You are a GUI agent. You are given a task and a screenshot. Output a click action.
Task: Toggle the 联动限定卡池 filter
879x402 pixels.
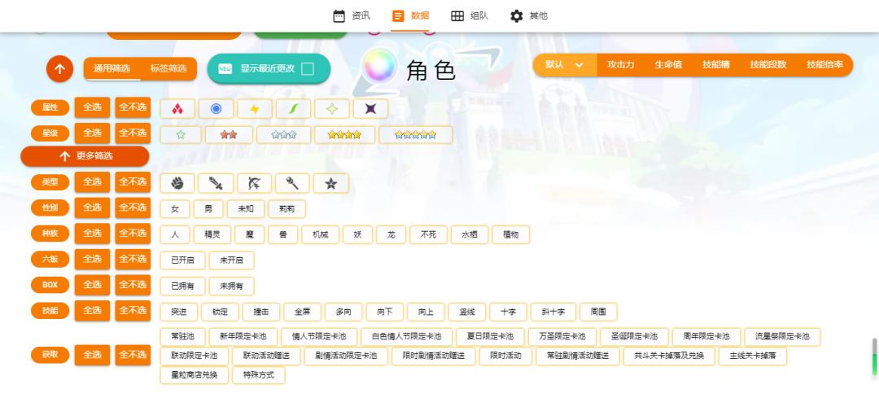pos(195,356)
